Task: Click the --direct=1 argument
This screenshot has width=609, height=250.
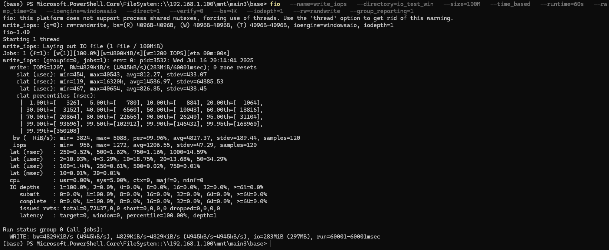Action: (x=143, y=11)
